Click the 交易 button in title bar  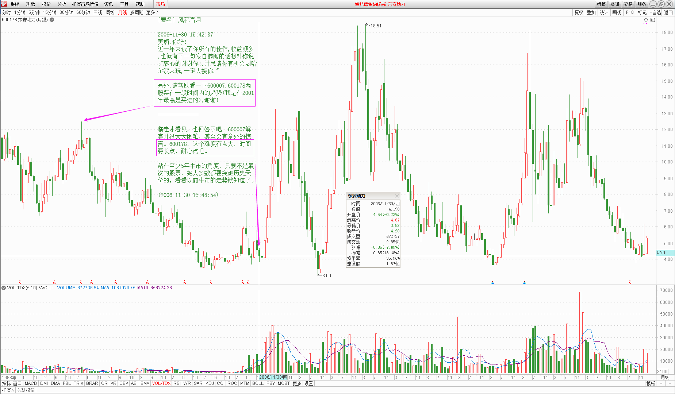(x=628, y=4)
